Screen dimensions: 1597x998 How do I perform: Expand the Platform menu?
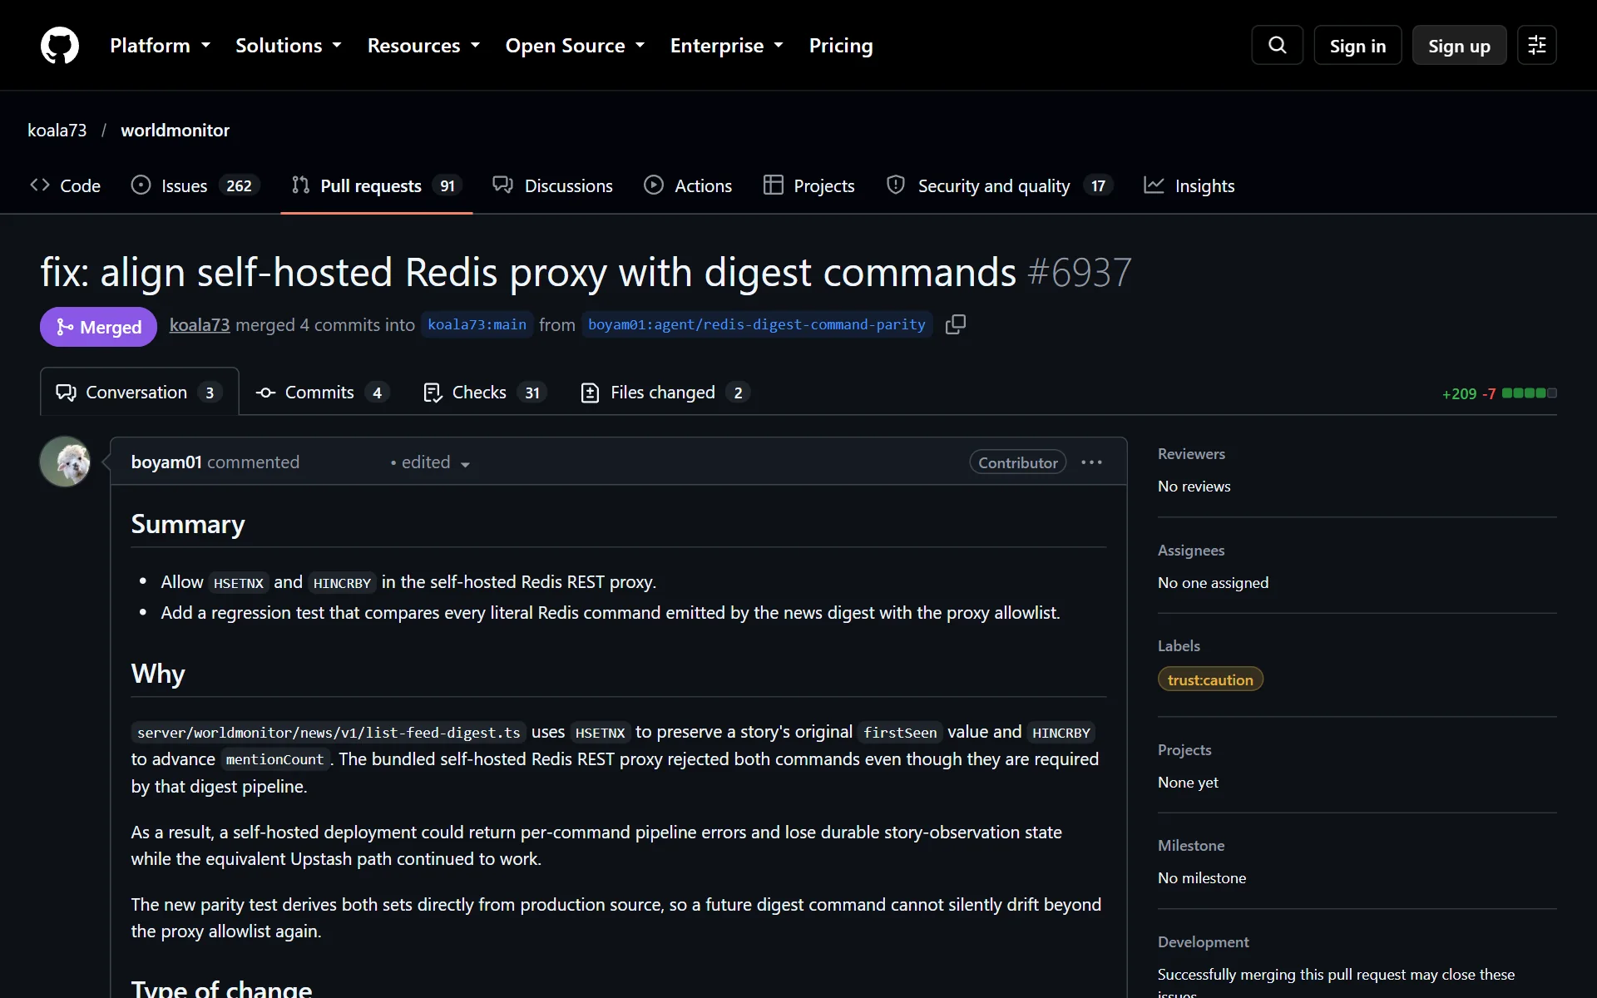pos(160,46)
